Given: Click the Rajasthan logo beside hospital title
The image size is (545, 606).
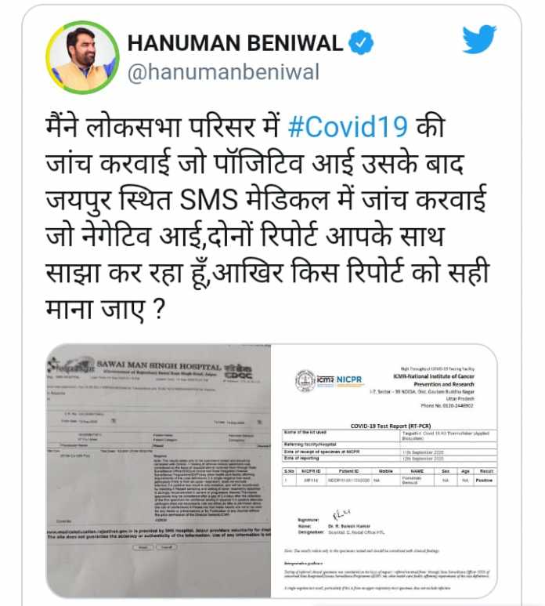Looking at the screenshot, I should 71,365.
